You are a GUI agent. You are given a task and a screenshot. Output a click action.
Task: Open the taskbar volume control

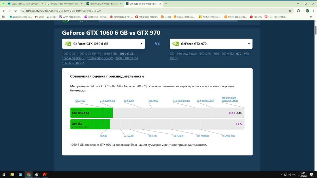[289, 175]
